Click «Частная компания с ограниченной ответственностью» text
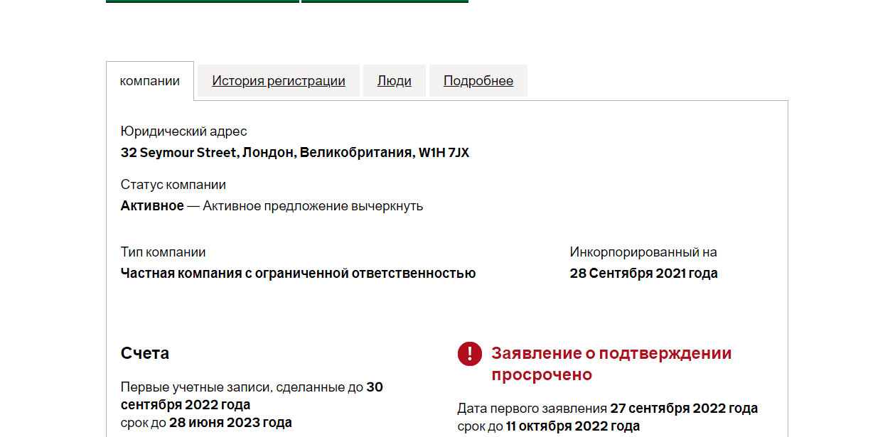Image resolution: width=895 pixels, height=437 pixels. (x=298, y=274)
